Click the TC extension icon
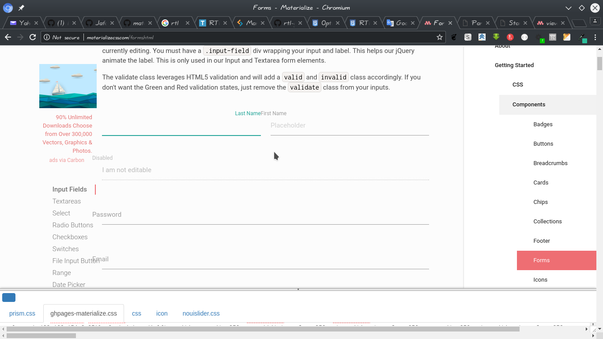The height and width of the screenshot is (339, 603). 553,37
